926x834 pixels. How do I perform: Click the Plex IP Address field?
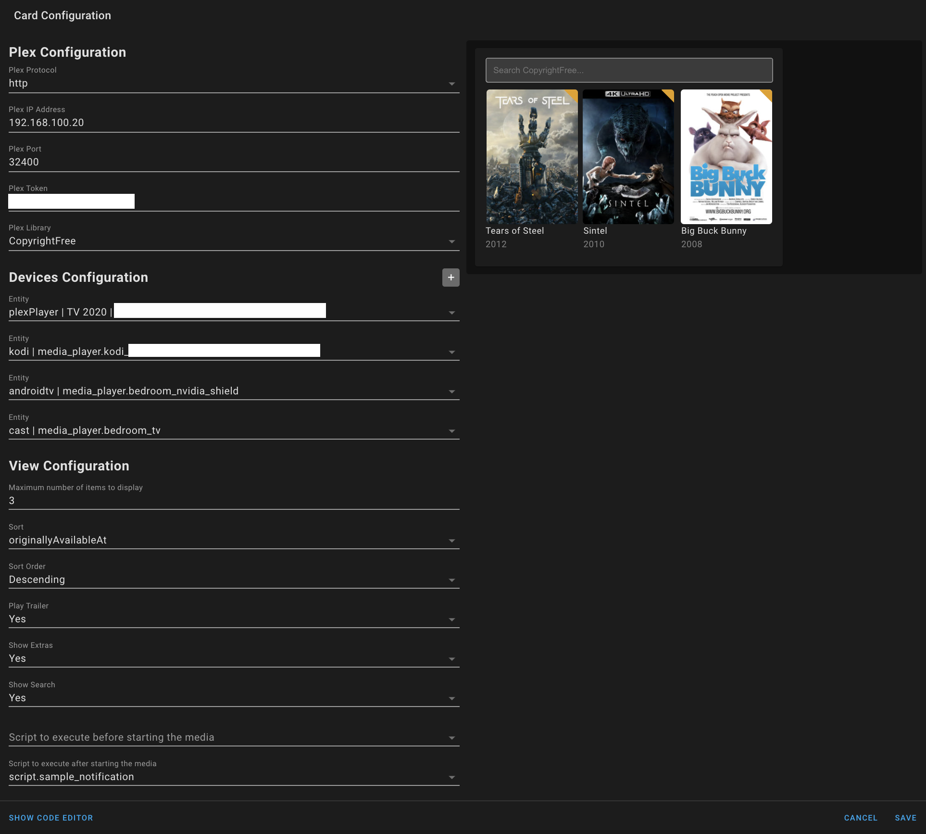[x=234, y=123]
